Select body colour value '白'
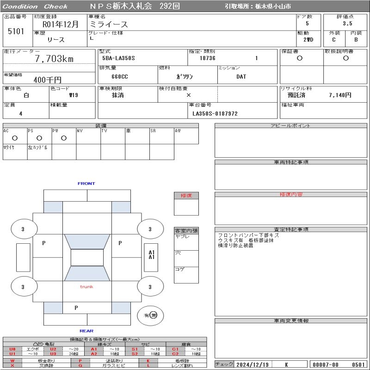 26,95
